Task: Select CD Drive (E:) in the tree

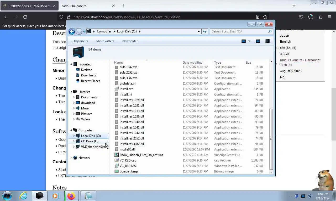Action: (x=90, y=141)
